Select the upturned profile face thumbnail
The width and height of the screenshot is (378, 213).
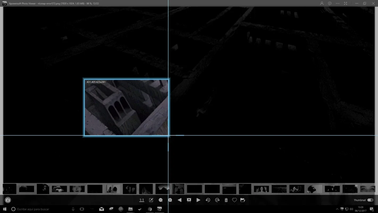tap(314, 189)
